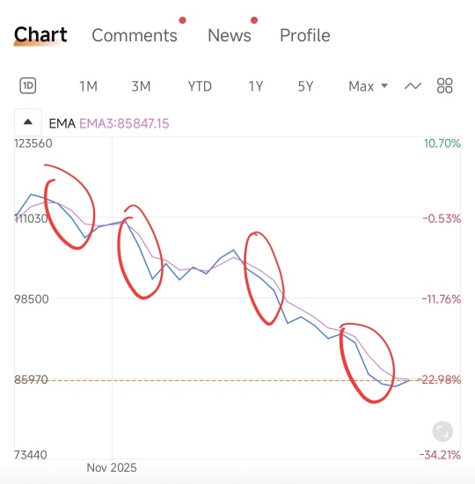Choose the Max time range
The height and width of the screenshot is (484, 475).
coord(362,86)
